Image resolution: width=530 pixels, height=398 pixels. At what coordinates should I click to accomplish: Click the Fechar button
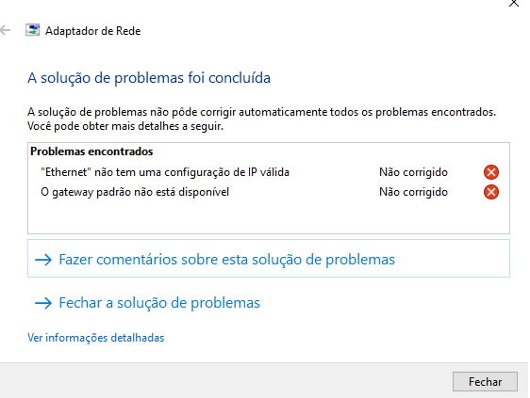(485, 382)
